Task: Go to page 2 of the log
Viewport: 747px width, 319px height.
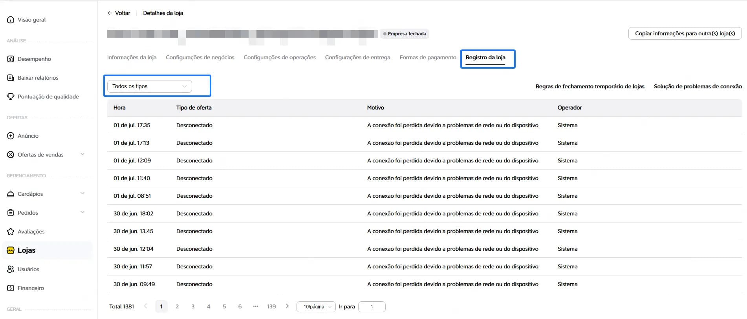Action: click(x=177, y=306)
